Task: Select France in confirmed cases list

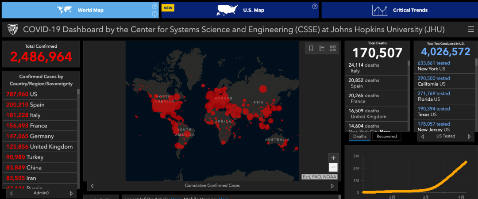Action: tap(40, 126)
